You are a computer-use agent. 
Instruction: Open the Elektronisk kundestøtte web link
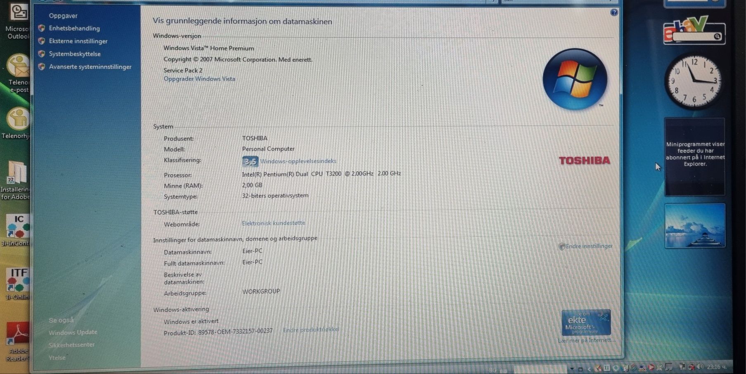tap(273, 223)
